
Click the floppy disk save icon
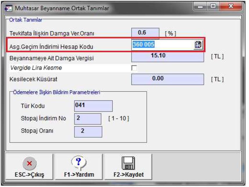pyautogui.click(x=128, y=163)
